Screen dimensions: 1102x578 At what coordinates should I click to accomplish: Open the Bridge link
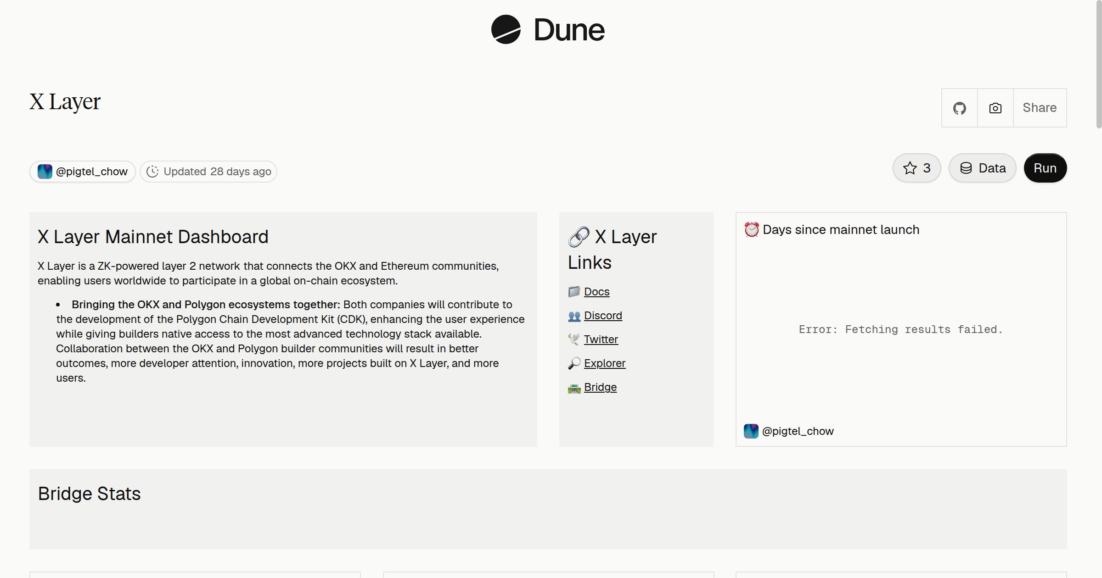(600, 387)
